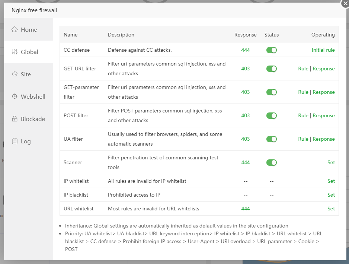Click Set for IP whitelist
Screen dimensions: 349x264
(331, 181)
